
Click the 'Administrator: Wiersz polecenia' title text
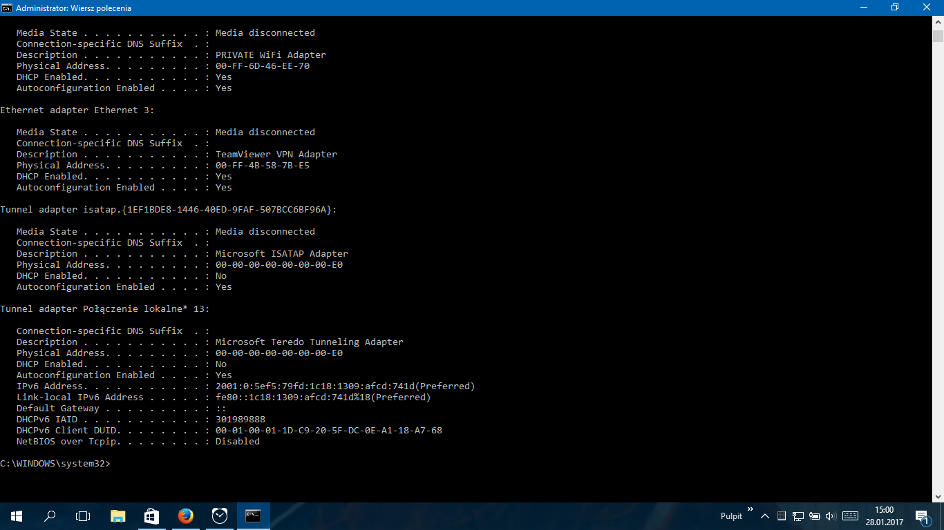point(73,8)
